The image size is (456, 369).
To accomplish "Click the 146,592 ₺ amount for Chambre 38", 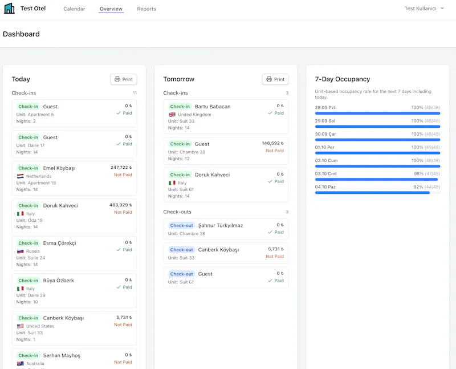I will (x=273, y=143).
